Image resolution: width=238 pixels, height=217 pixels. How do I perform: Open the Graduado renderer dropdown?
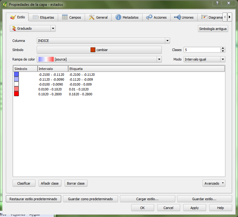tap(33, 28)
